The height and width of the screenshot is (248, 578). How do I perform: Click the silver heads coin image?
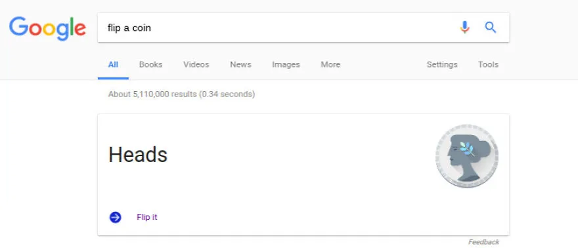467,156
